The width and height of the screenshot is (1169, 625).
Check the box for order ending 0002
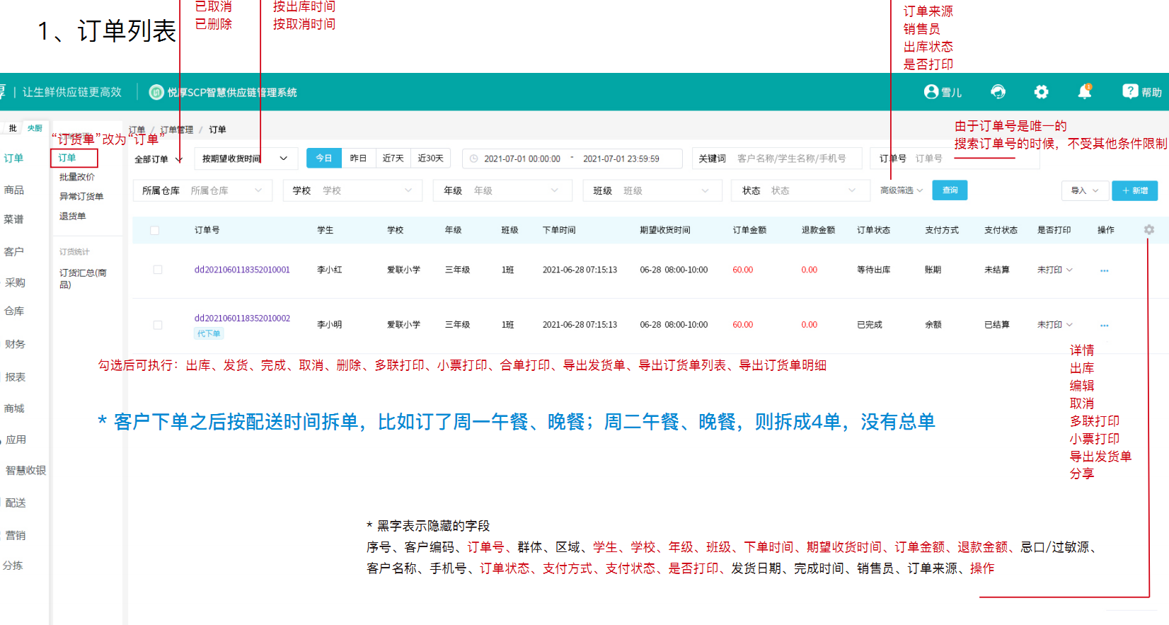(158, 325)
